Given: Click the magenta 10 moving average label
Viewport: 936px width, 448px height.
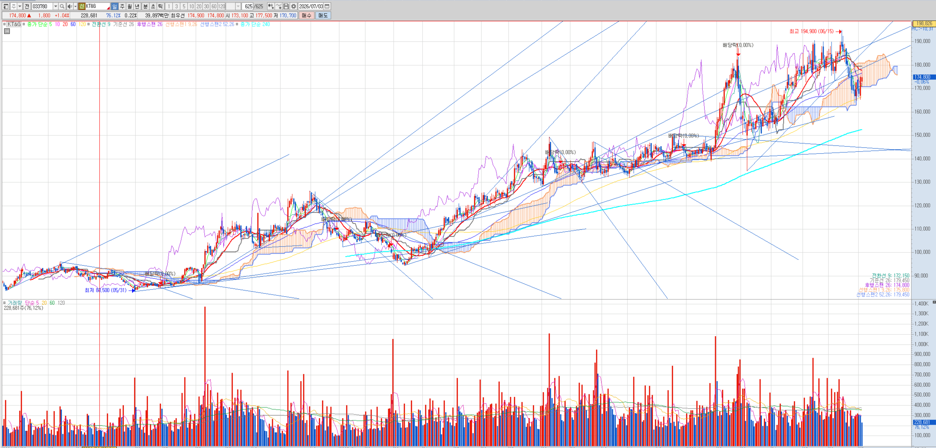Looking at the screenshot, I should 57,24.
